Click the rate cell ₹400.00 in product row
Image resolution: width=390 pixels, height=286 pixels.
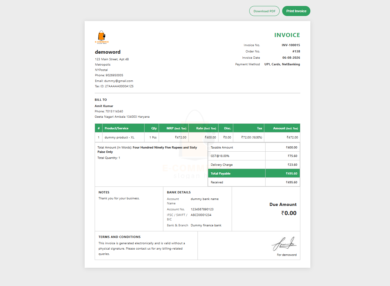tap(203, 138)
